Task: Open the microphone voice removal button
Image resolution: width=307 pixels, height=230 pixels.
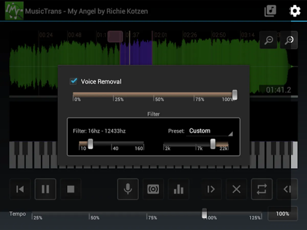Action: (x=128, y=189)
